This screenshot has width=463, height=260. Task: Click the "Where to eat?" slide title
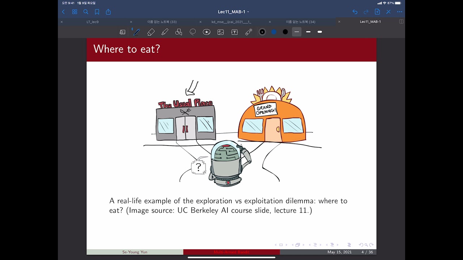(x=127, y=49)
